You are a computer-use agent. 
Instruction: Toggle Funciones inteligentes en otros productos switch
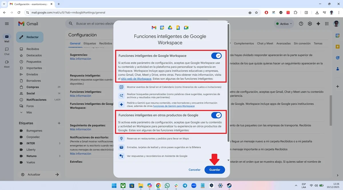pos(216,115)
